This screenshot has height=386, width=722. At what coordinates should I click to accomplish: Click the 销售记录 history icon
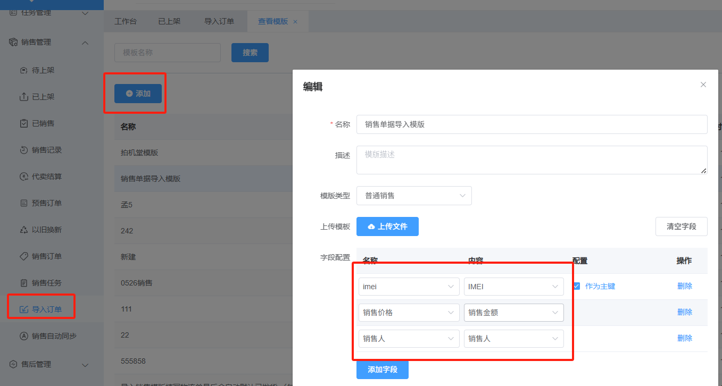pos(23,150)
